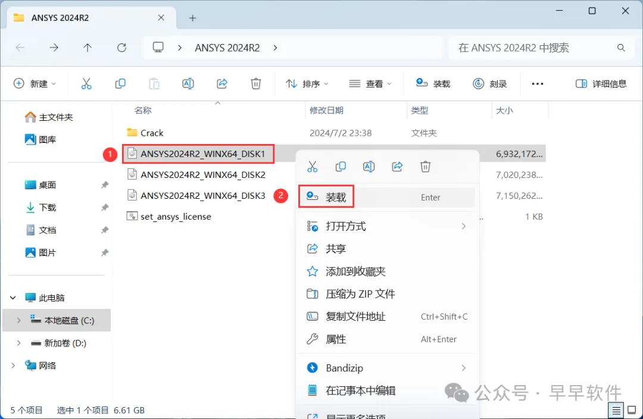The width and height of the screenshot is (643, 419).
Task: Click Share icon in context menu
Action: 397,167
